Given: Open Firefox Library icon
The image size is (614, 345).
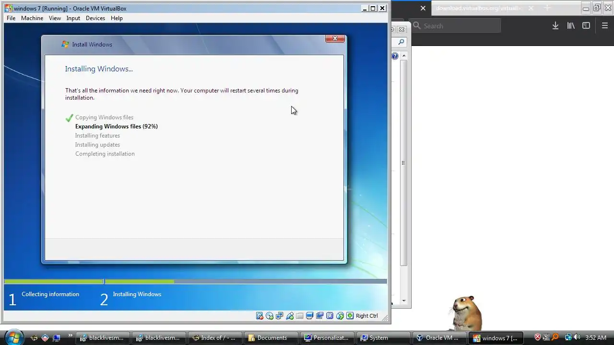Looking at the screenshot, I should click(x=571, y=26).
